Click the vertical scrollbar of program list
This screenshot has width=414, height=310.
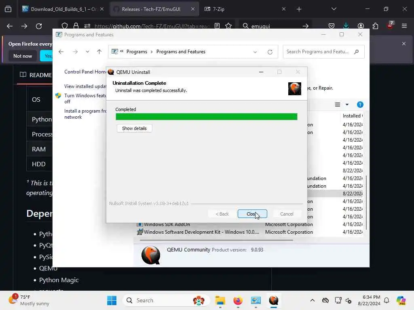(x=366, y=202)
